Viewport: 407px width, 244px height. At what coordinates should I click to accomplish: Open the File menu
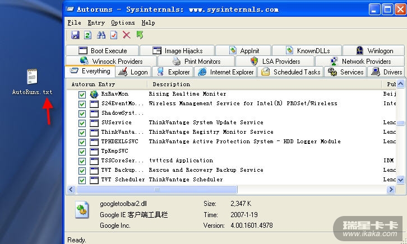pos(74,23)
